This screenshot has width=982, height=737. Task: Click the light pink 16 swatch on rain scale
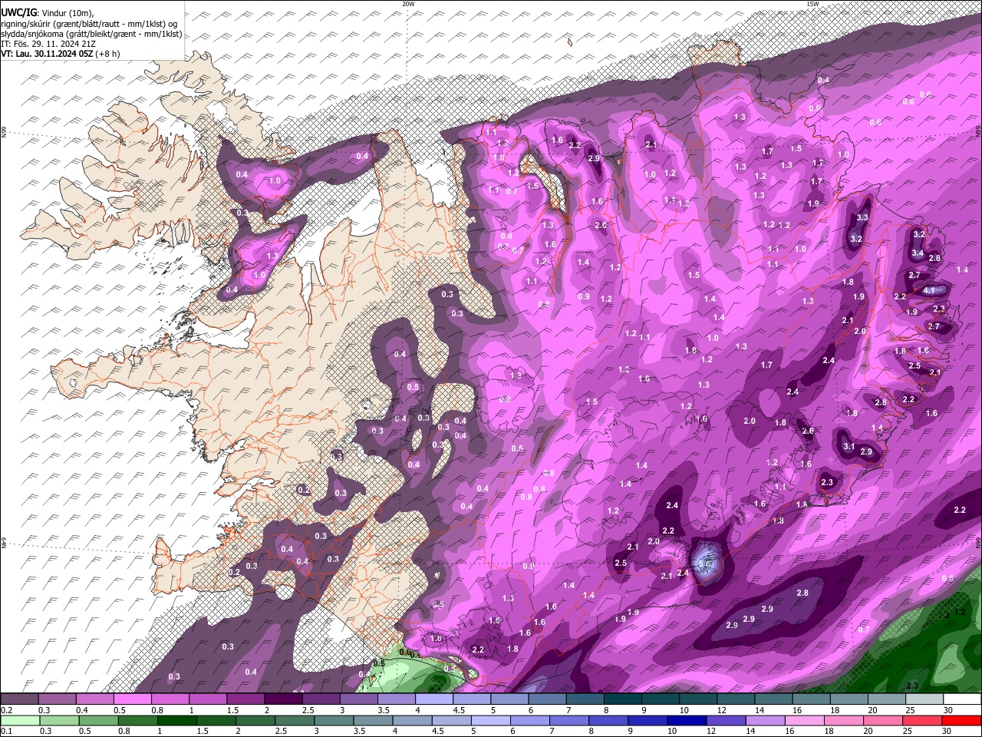(x=805, y=720)
